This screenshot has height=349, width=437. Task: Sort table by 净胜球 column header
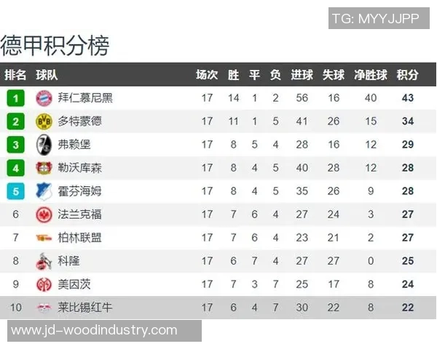pyautogui.click(x=371, y=75)
